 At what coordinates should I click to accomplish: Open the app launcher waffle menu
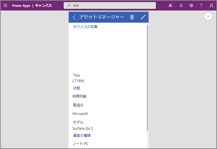tap(5, 6)
